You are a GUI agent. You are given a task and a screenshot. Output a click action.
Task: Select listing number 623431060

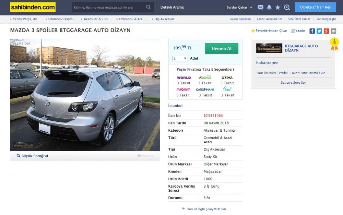click(x=213, y=116)
